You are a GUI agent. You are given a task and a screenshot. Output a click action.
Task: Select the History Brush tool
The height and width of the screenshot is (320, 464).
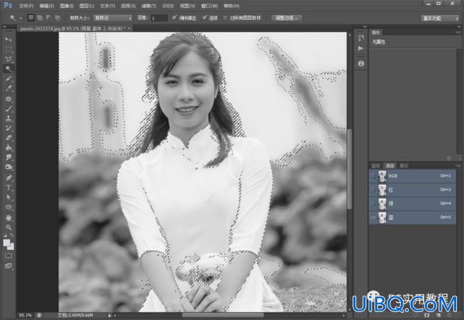point(9,128)
